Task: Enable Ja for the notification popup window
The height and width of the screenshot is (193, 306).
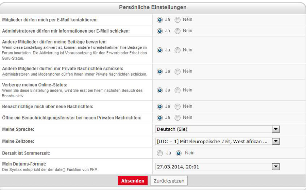Action: (160, 118)
